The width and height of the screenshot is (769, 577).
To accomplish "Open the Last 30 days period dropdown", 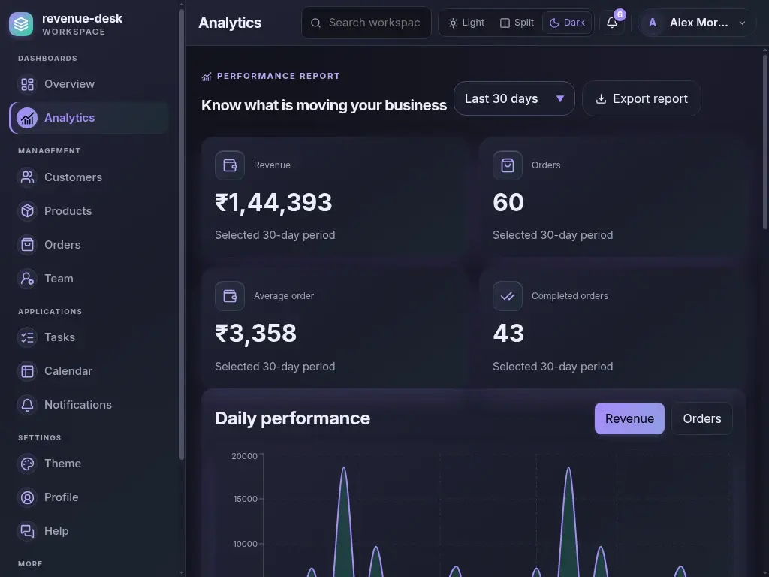I will coord(514,98).
